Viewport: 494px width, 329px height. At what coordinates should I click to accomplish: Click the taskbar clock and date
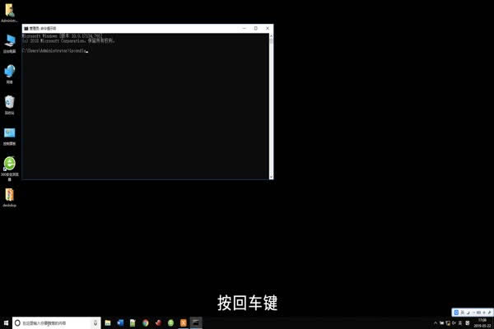482,323
